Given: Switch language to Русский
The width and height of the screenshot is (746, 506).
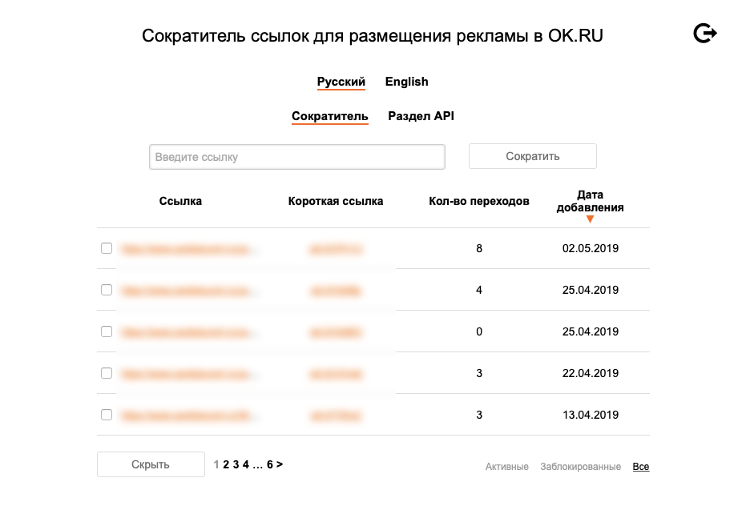Looking at the screenshot, I should [x=341, y=82].
